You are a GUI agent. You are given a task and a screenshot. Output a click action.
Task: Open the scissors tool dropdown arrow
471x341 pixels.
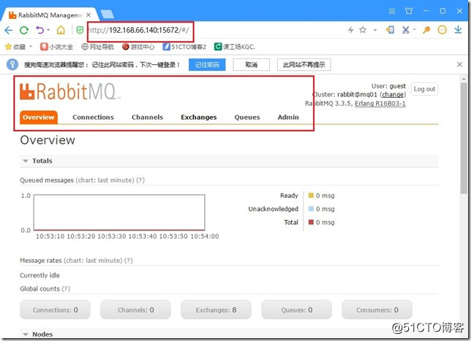(414, 30)
